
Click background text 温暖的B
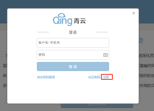146,66
